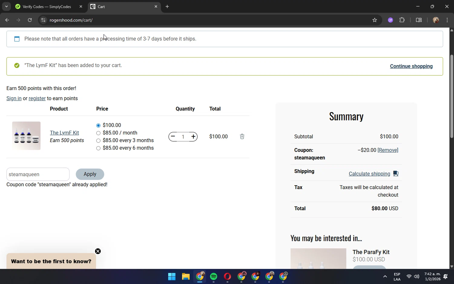Click the address bar URL rogershood.com/cart/
The image size is (454, 284).
pyautogui.click(x=71, y=20)
